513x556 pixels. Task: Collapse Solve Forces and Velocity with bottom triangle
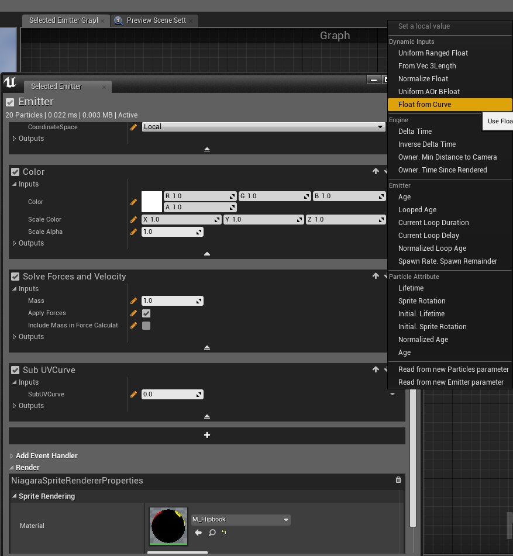tap(207, 348)
